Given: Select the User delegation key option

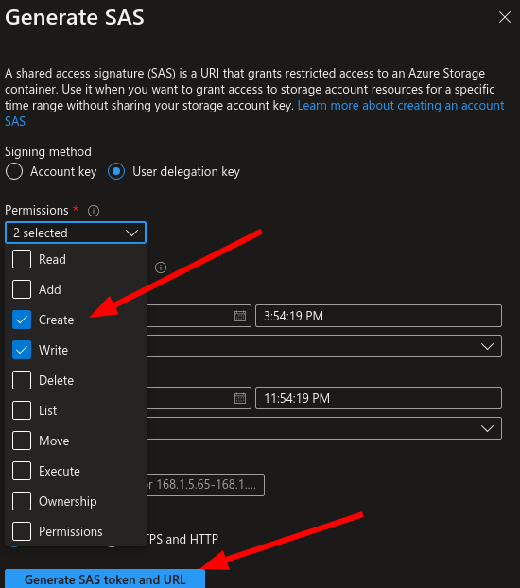Looking at the screenshot, I should tap(116, 171).
